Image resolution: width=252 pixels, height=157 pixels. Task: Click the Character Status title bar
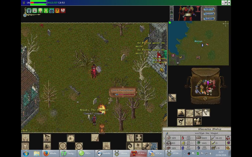209,129
